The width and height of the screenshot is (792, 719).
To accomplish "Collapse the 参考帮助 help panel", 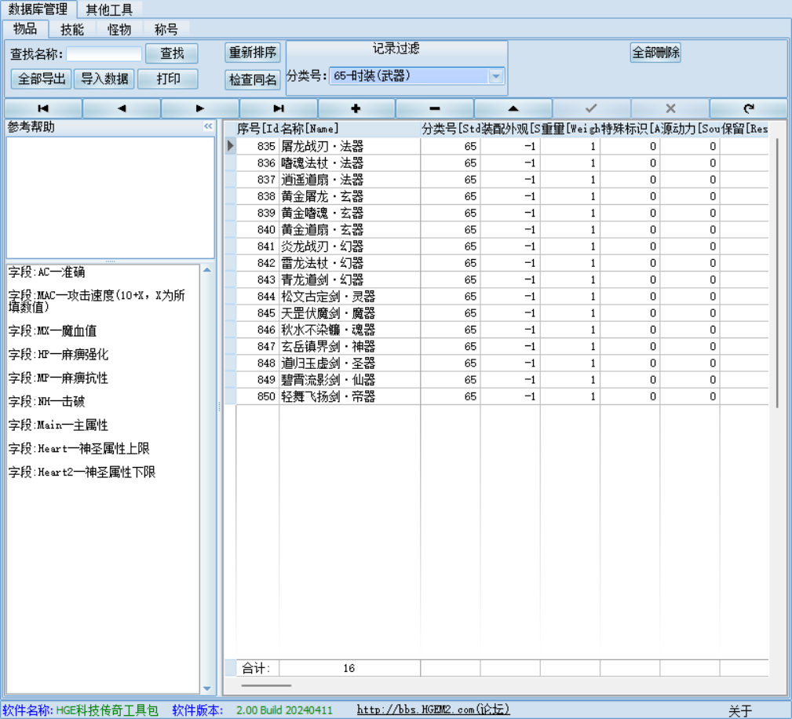I will click(x=208, y=126).
